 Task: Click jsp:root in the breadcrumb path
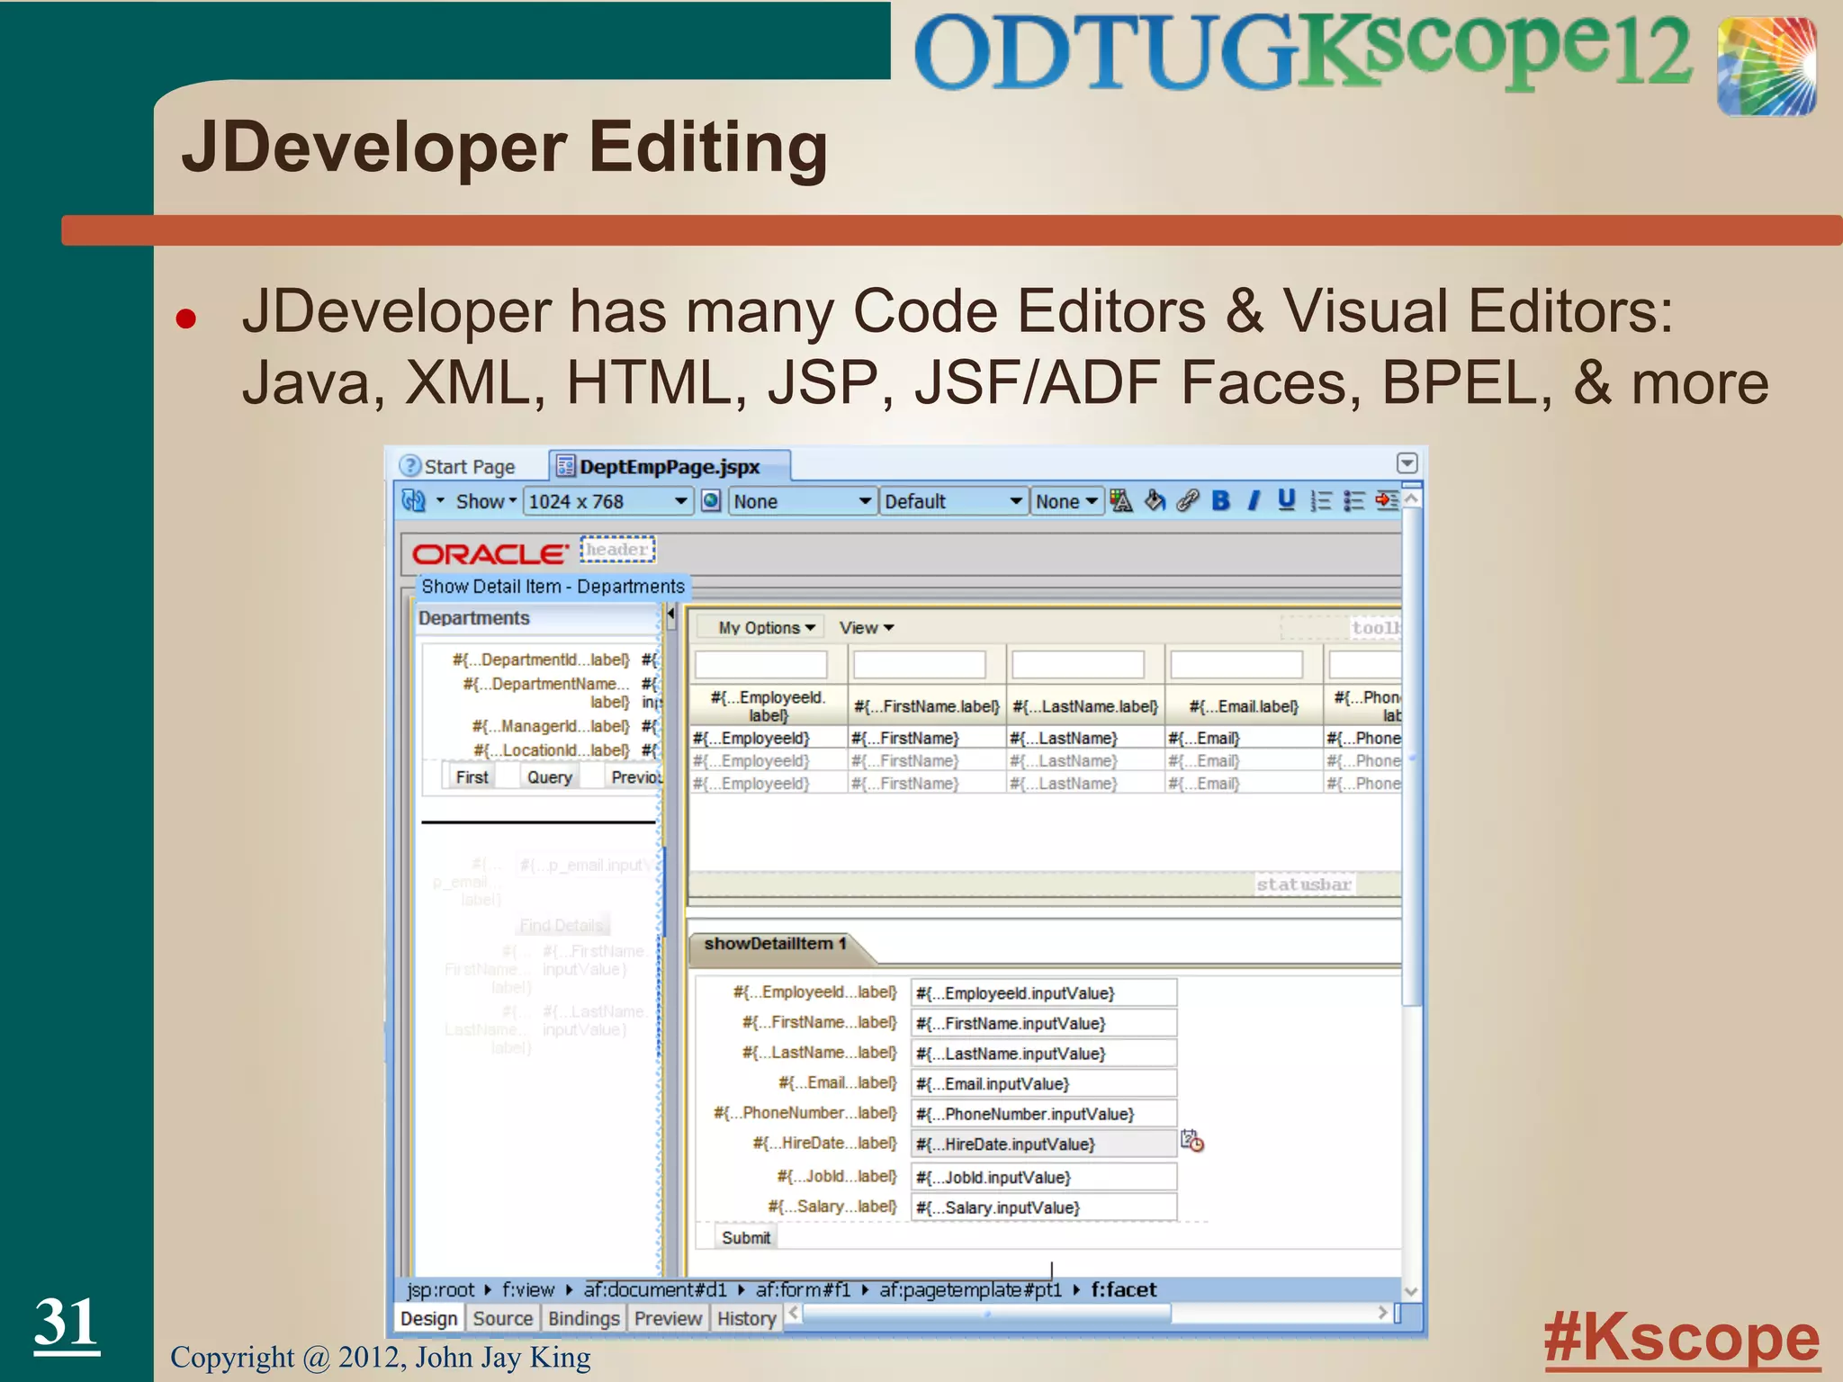(440, 1289)
